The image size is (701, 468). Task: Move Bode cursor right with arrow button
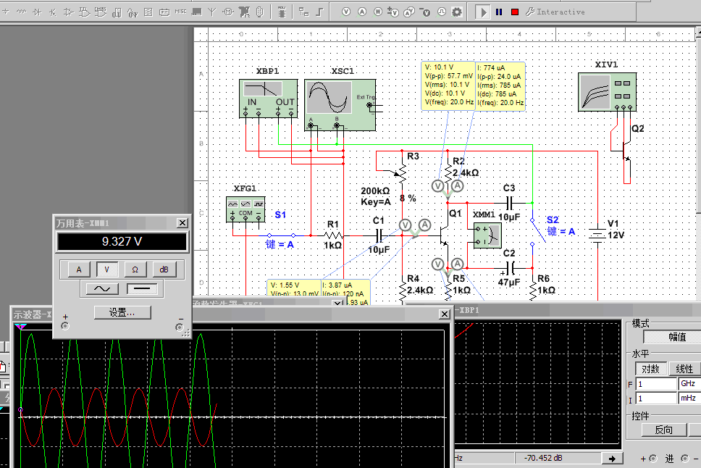pos(612,459)
